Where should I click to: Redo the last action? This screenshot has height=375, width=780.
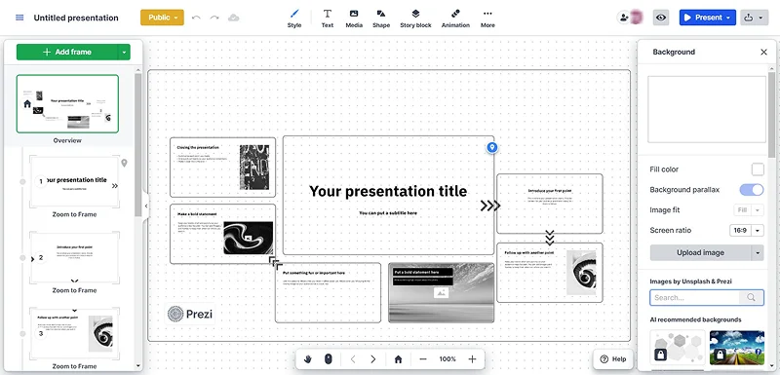pos(214,18)
